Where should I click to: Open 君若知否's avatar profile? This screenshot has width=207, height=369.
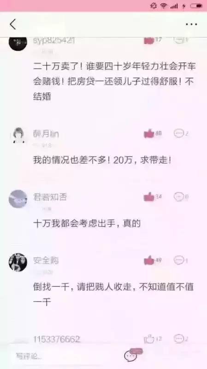(x=18, y=199)
